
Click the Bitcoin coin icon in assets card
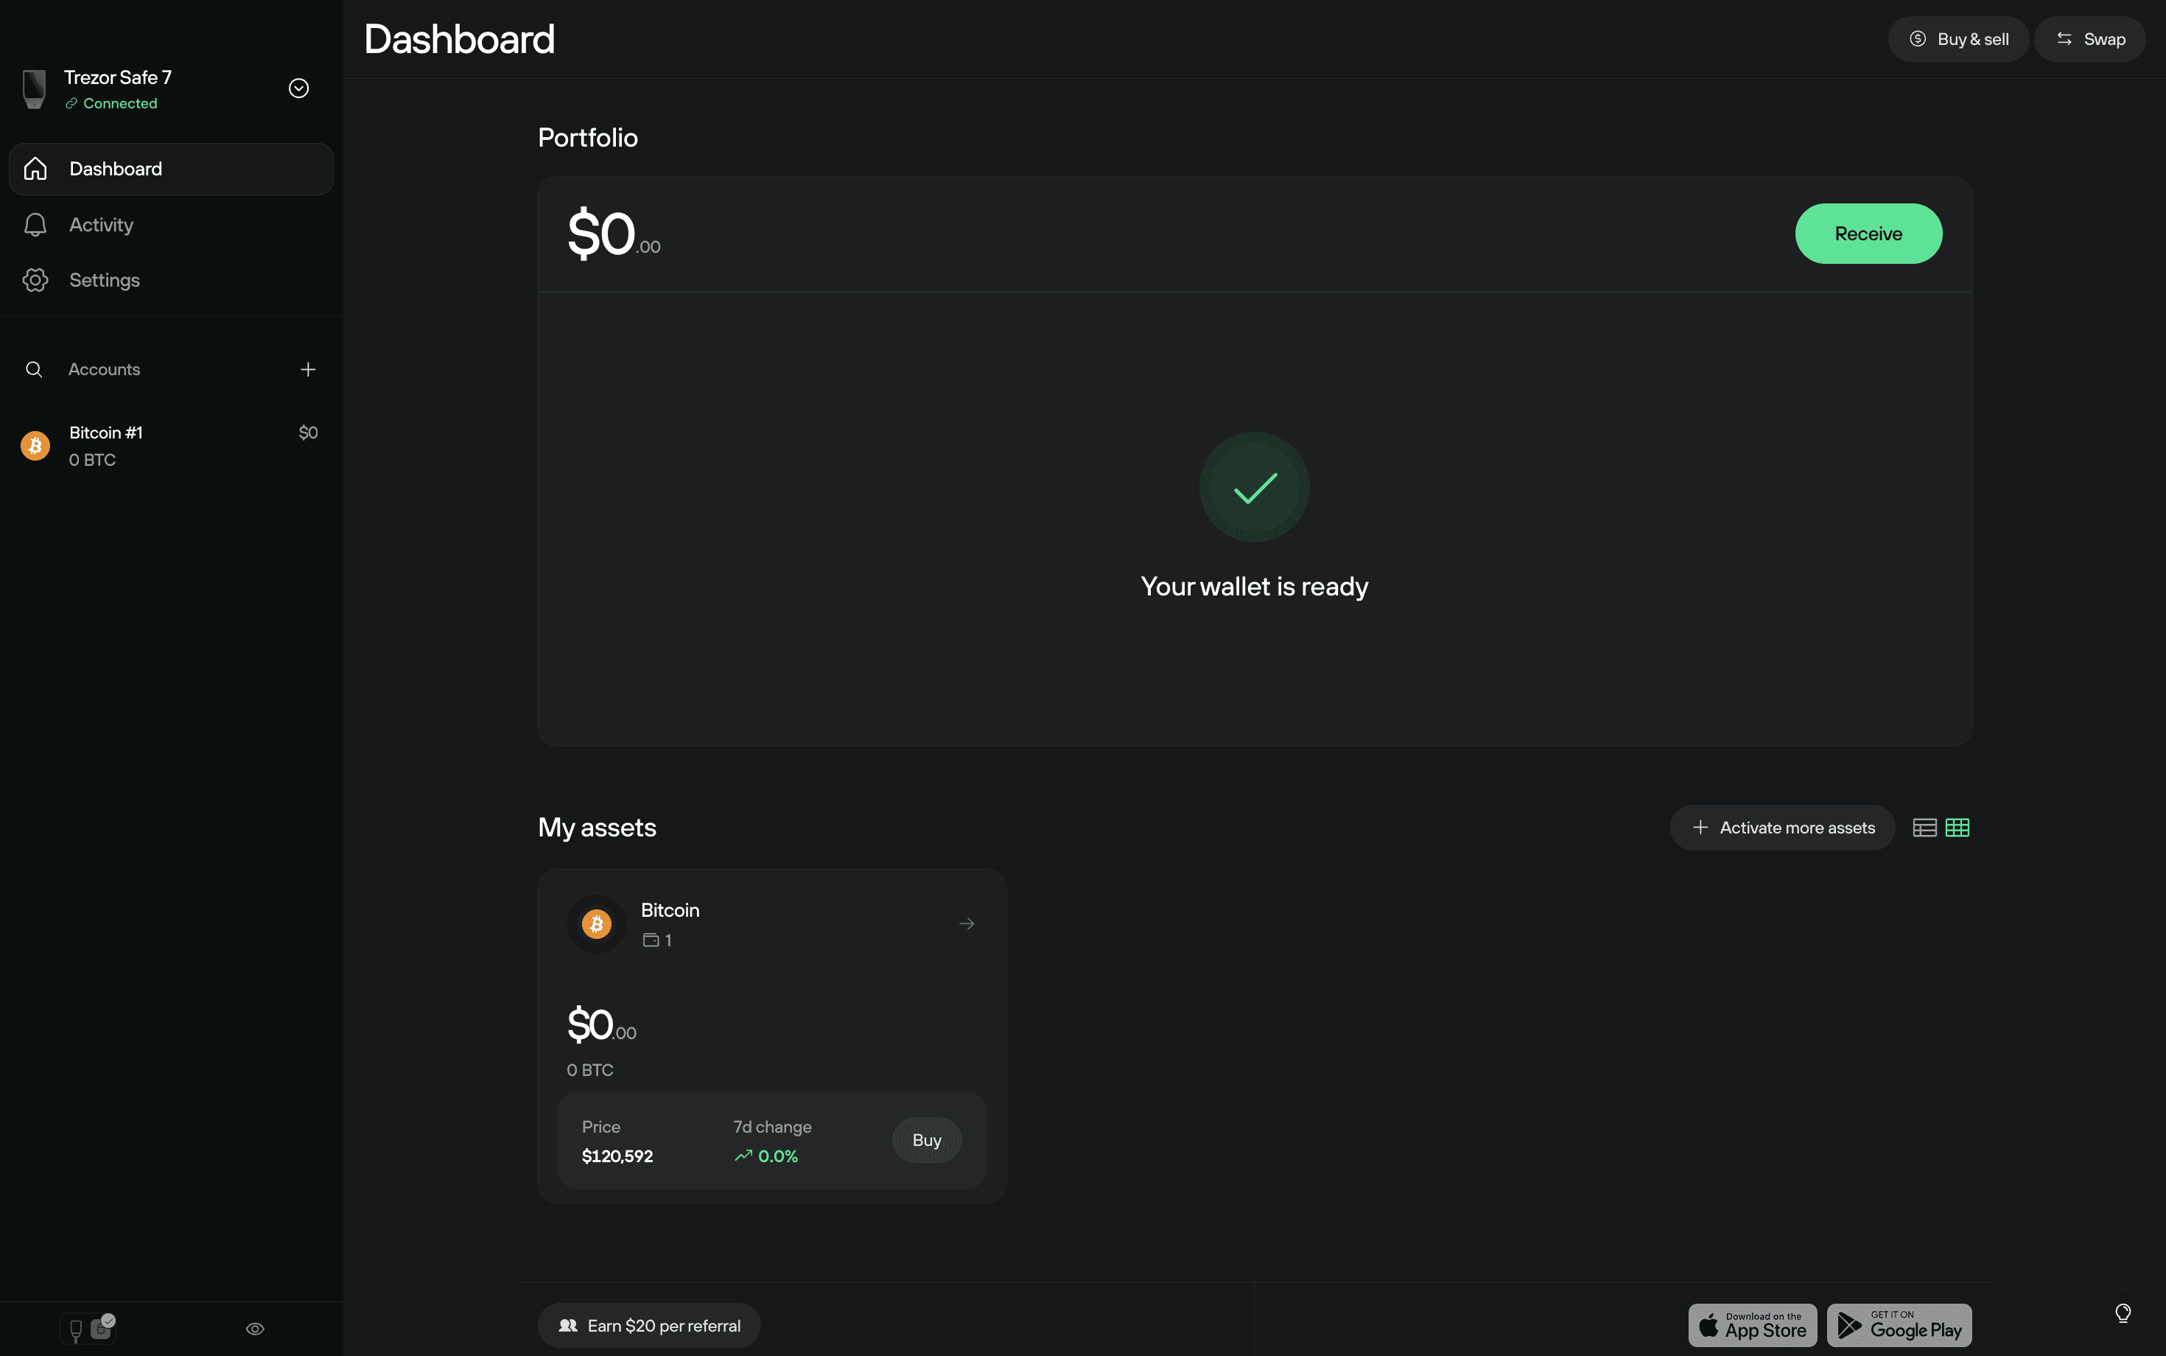pyautogui.click(x=596, y=923)
